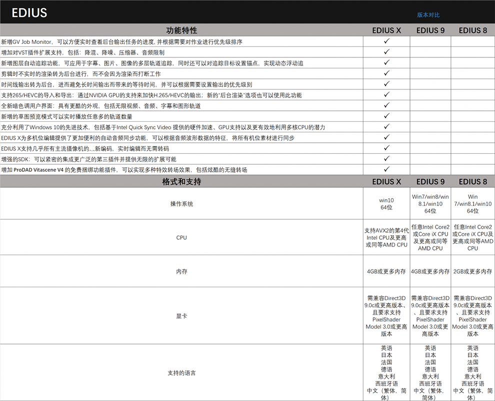Select the 支持265/HEVC的导入和导出 row text
Viewport: 495px width, 401px height.
tap(151, 95)
